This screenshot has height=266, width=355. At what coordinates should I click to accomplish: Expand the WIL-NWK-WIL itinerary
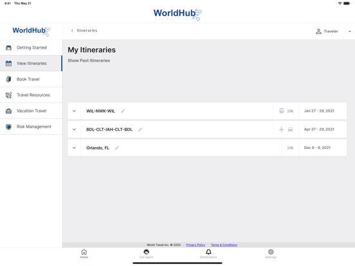(x=74, y=111)
